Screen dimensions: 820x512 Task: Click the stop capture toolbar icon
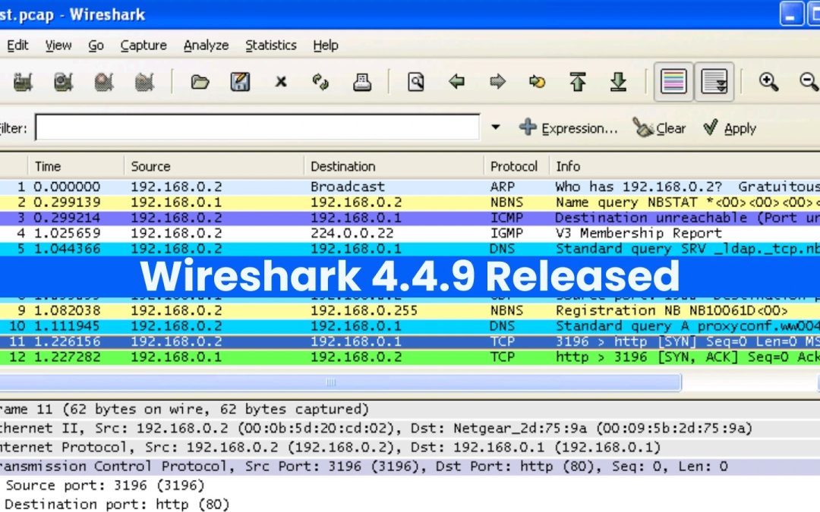[144, 81]
